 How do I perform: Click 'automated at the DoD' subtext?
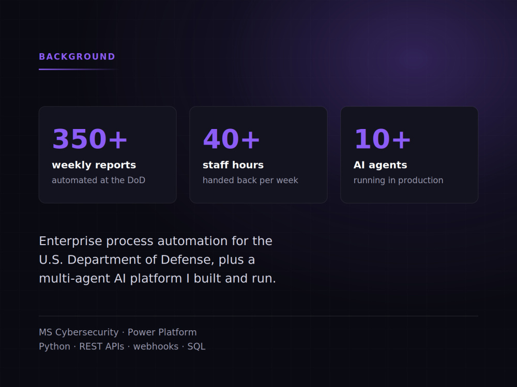pos(99,180)
